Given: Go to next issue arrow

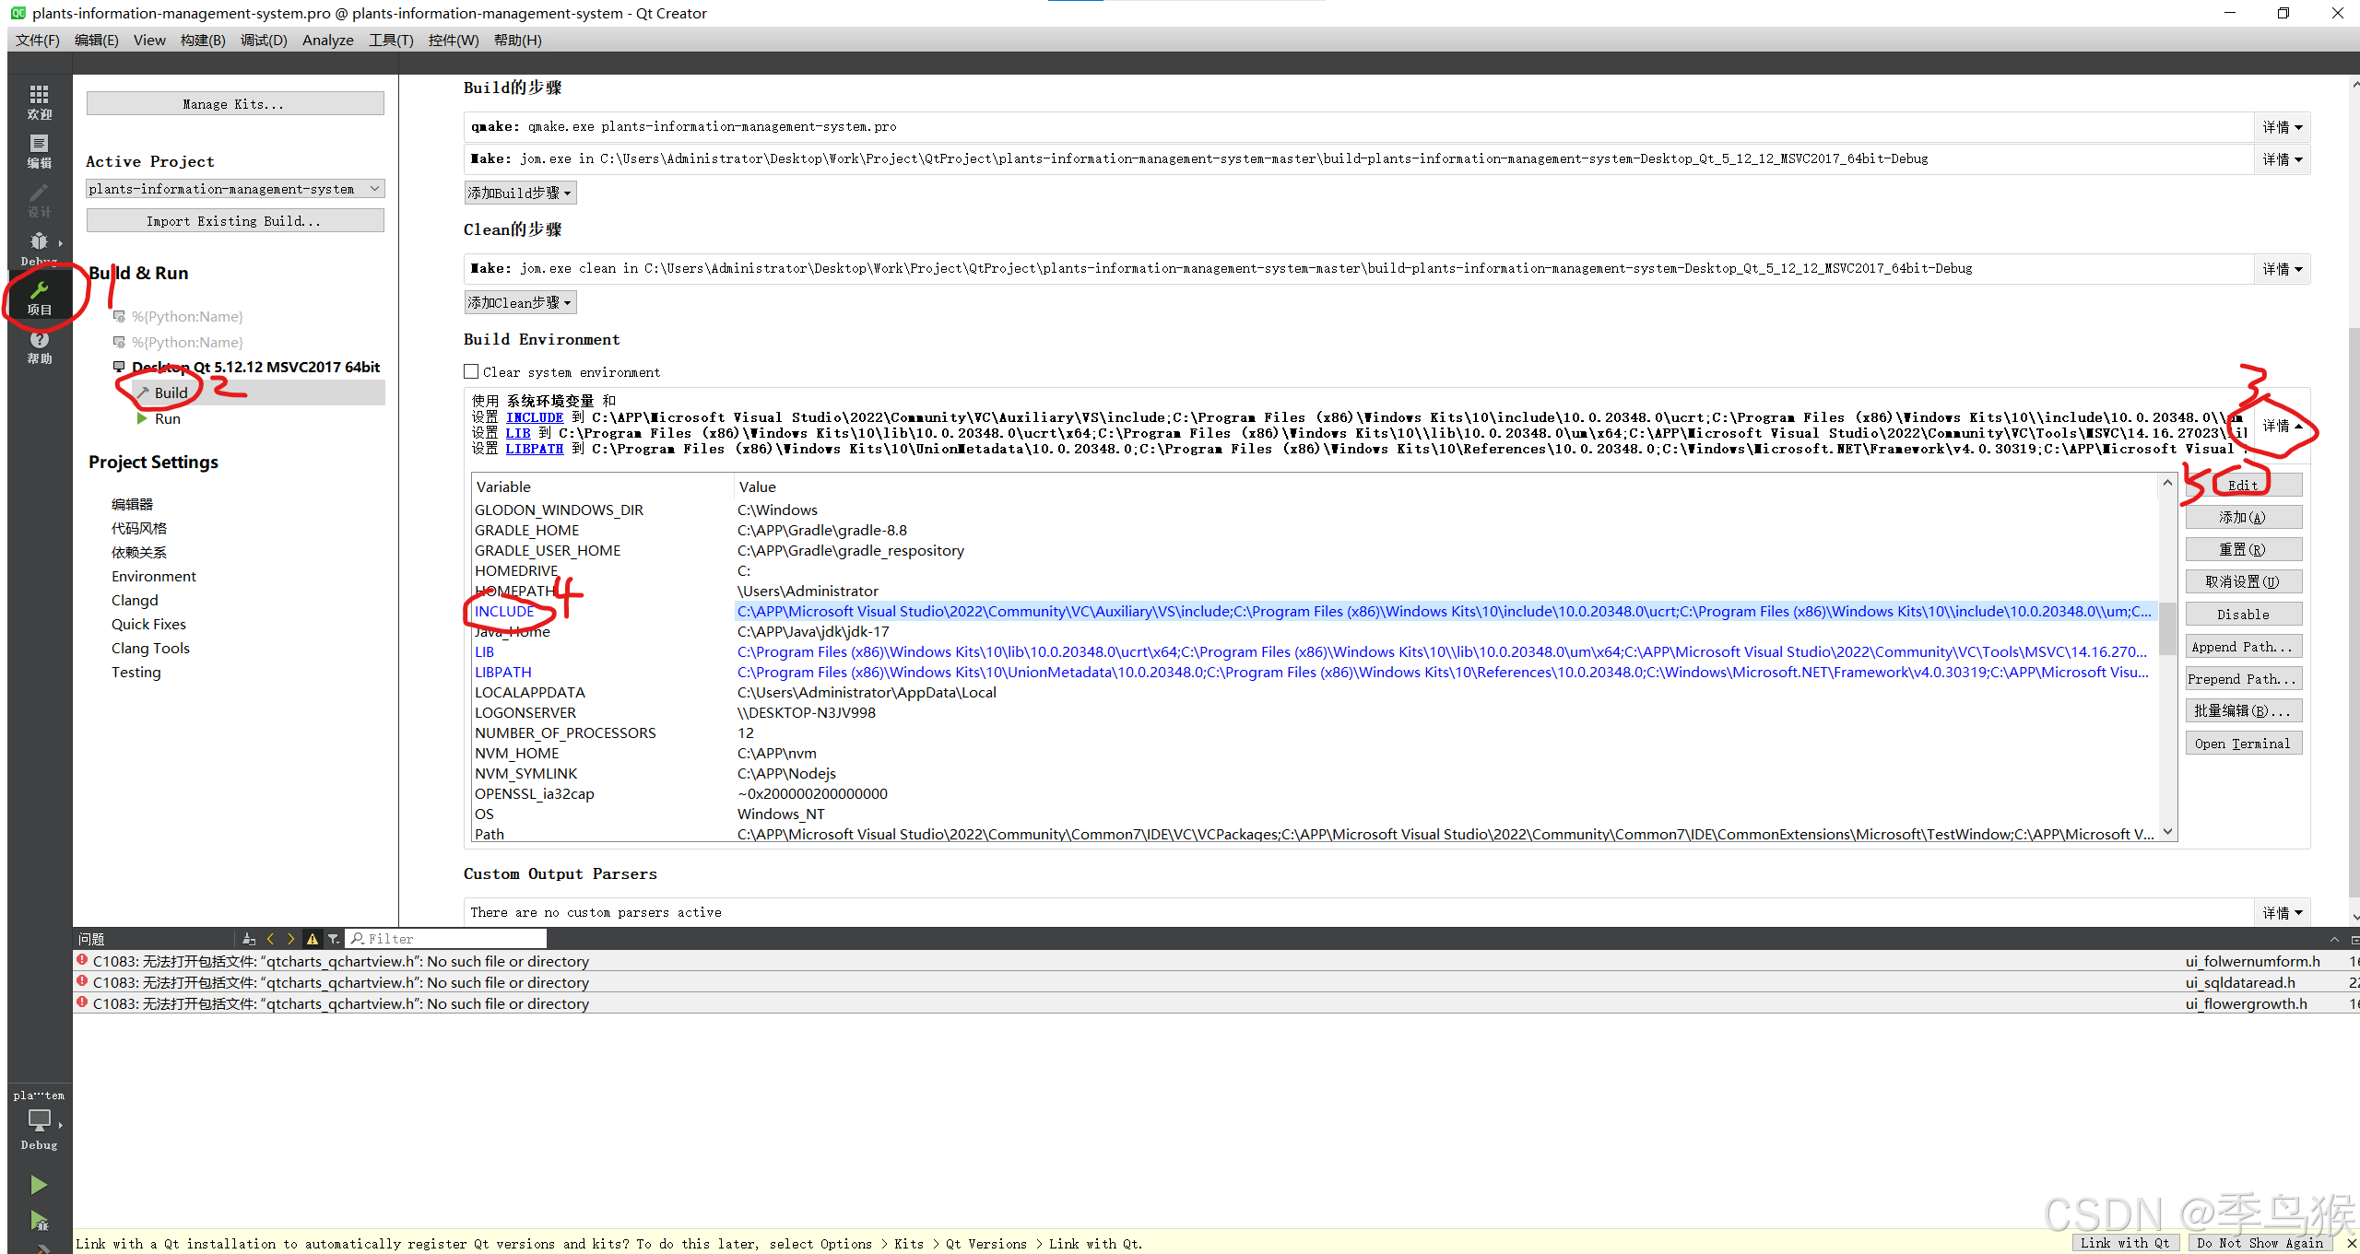Looking at the screenshot, I should pyautogui.click(x=290, y=939).
